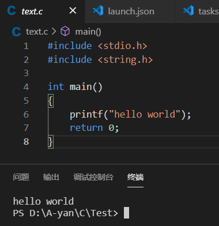Viewport: 219px width, 226px height.
Task: Click the "hello world" string literal
Action: [x=145, y=114]
